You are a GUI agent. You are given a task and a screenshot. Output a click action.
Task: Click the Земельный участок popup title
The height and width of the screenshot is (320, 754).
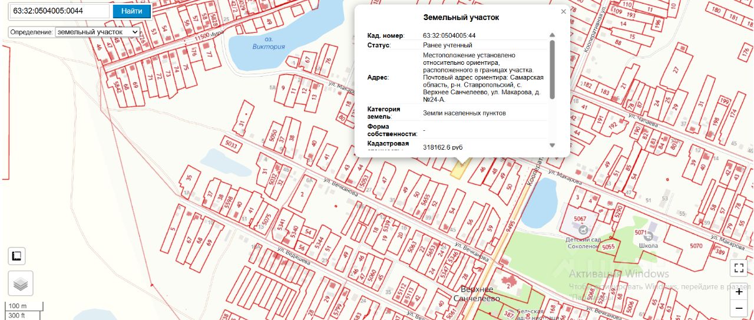tap(461, 17)
